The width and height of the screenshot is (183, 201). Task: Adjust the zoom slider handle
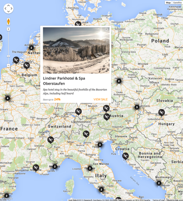9,56
